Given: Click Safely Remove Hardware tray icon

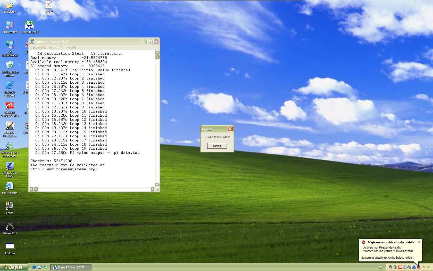Looking at the screenshot, I should (395, 267).
